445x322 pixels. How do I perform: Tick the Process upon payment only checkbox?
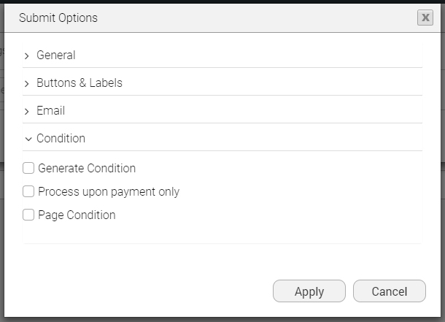[28, 192]
